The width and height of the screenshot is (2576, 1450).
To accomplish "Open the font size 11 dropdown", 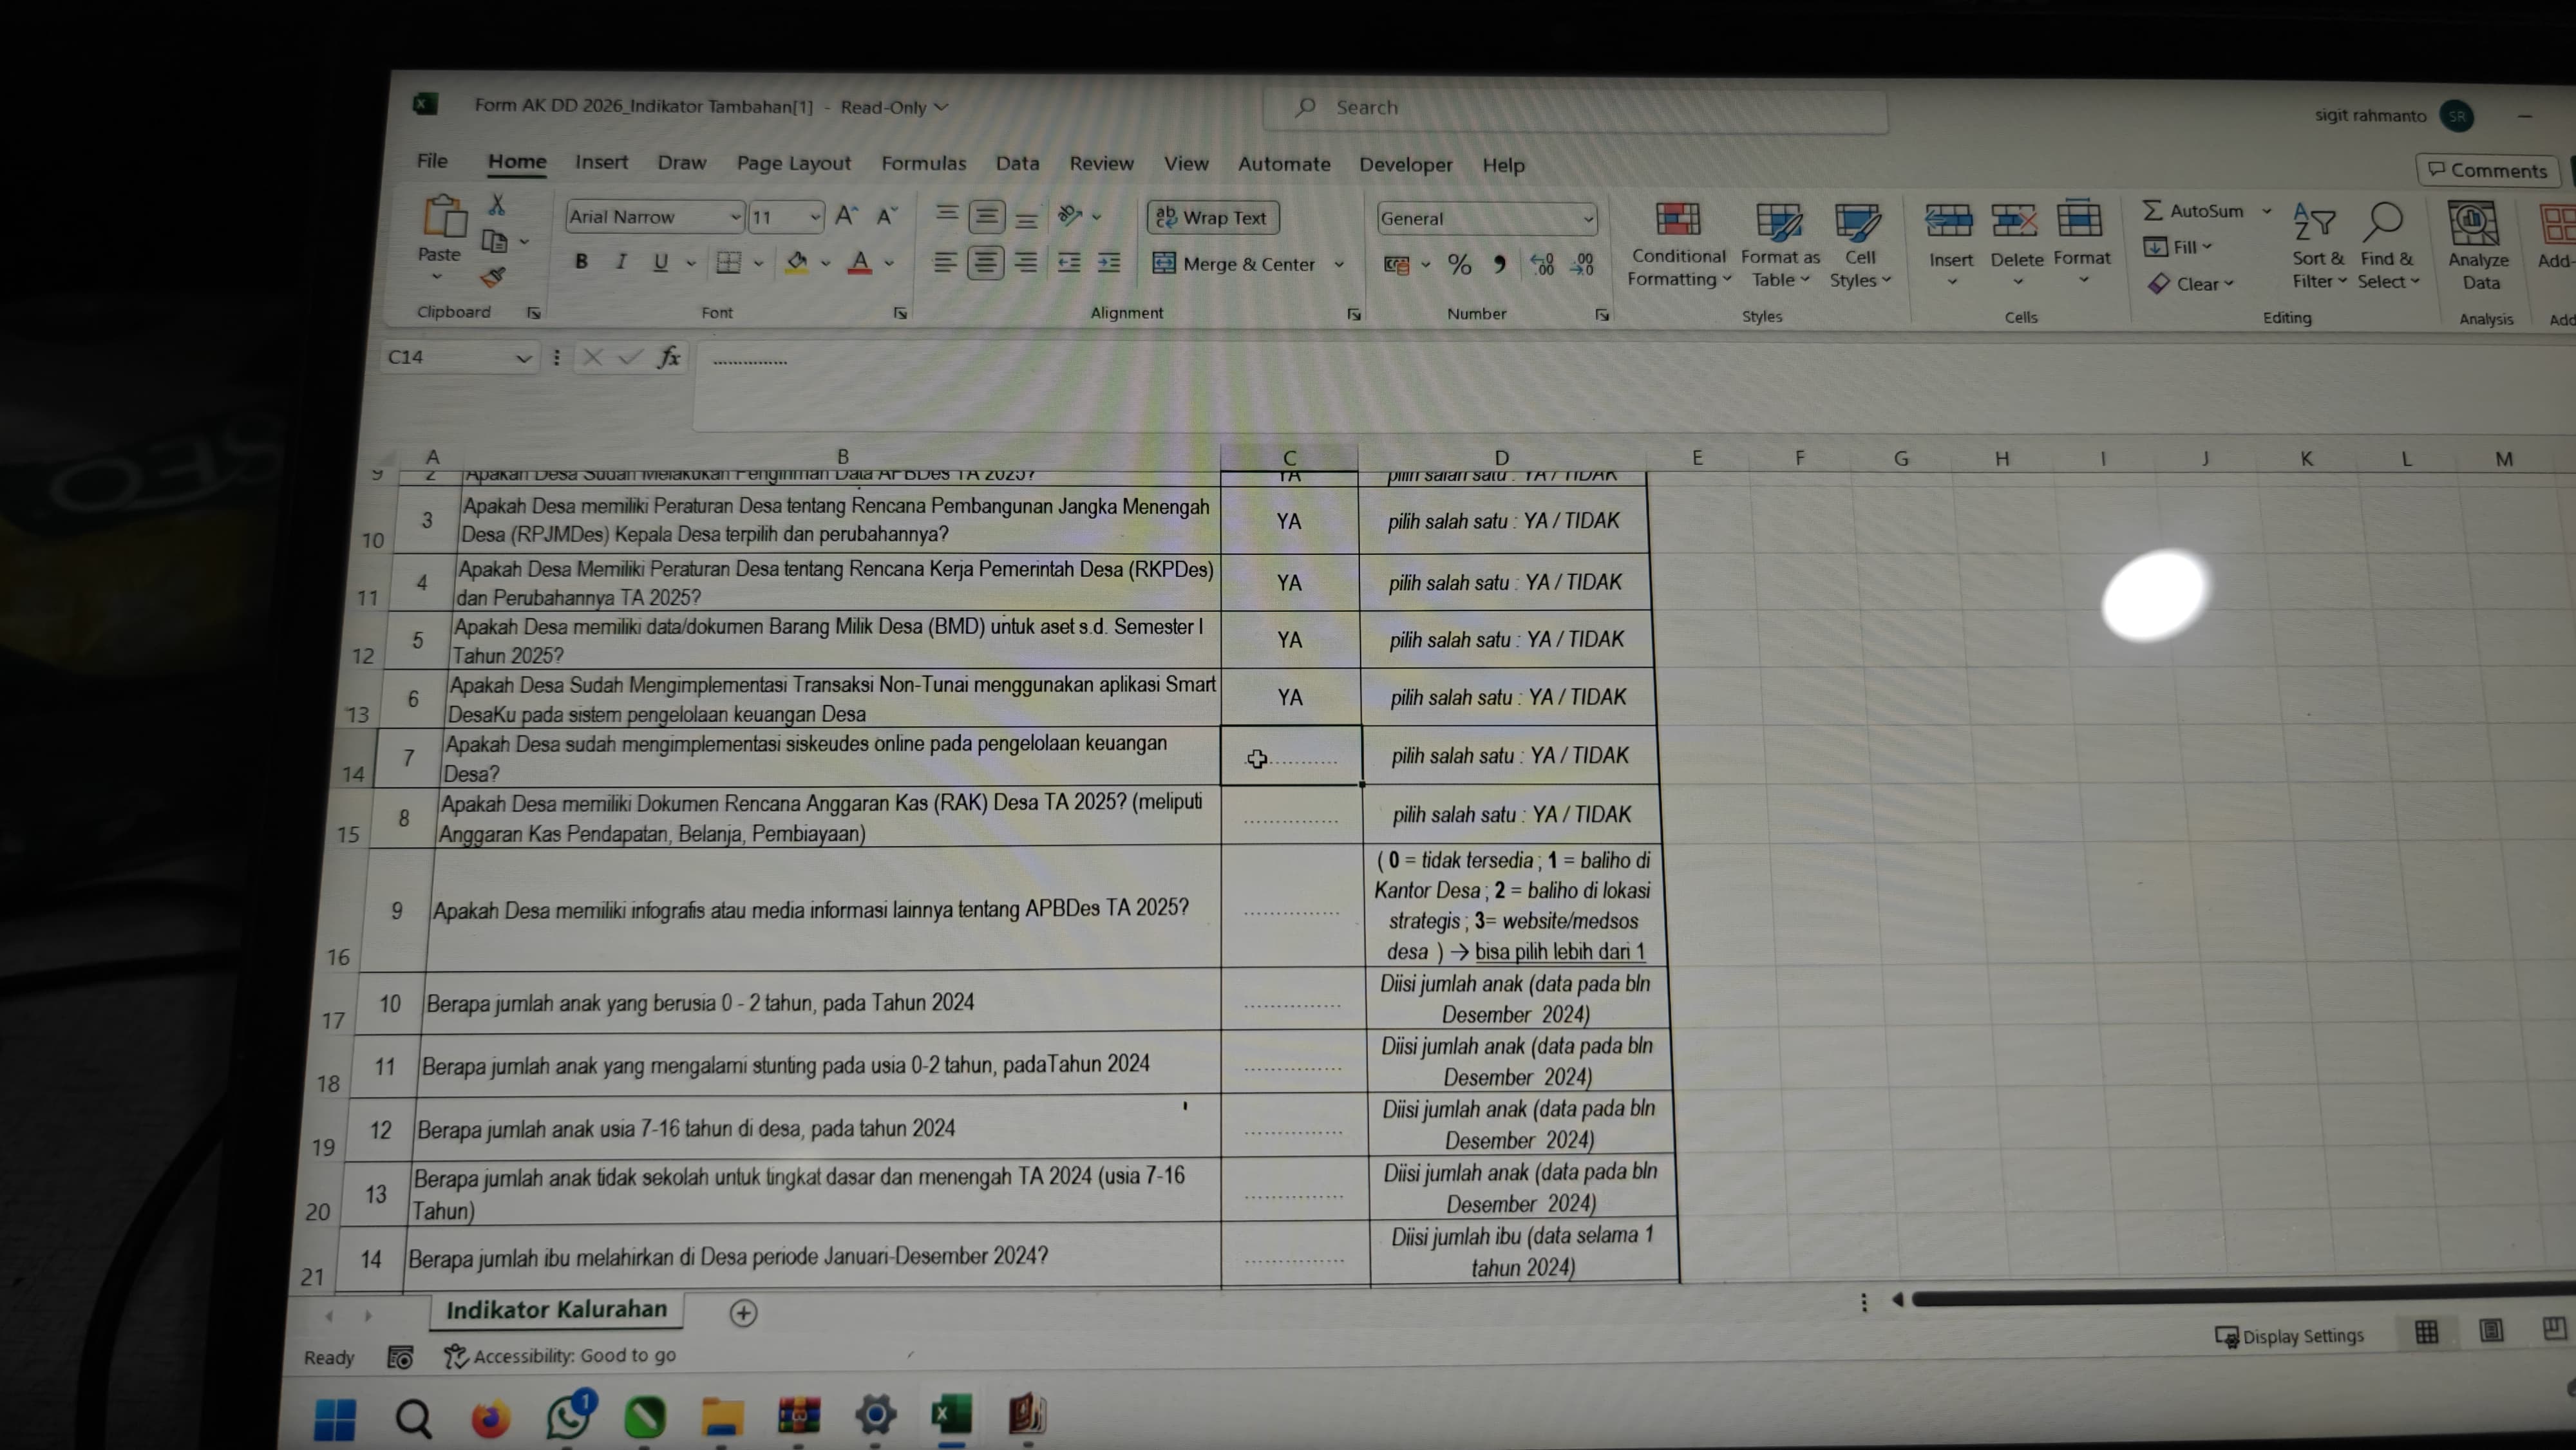I will pos(815,217).
